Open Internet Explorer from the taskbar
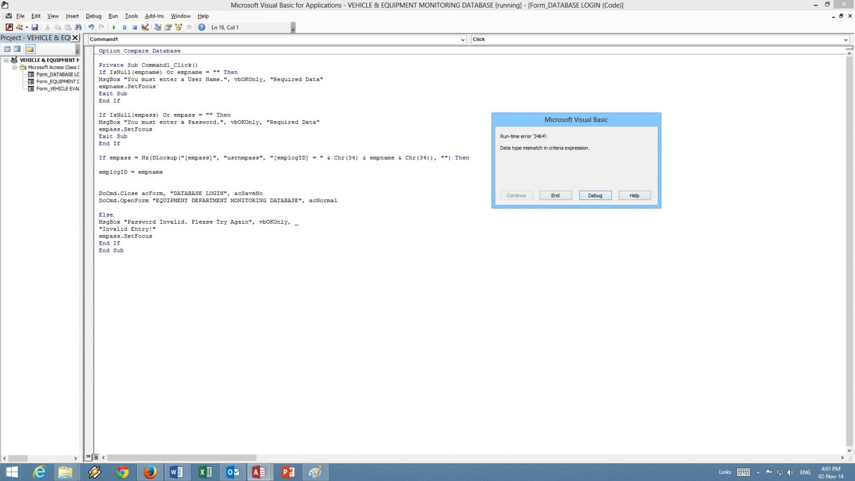The height and width of the screenshot is (481, 855). [39, 472]
